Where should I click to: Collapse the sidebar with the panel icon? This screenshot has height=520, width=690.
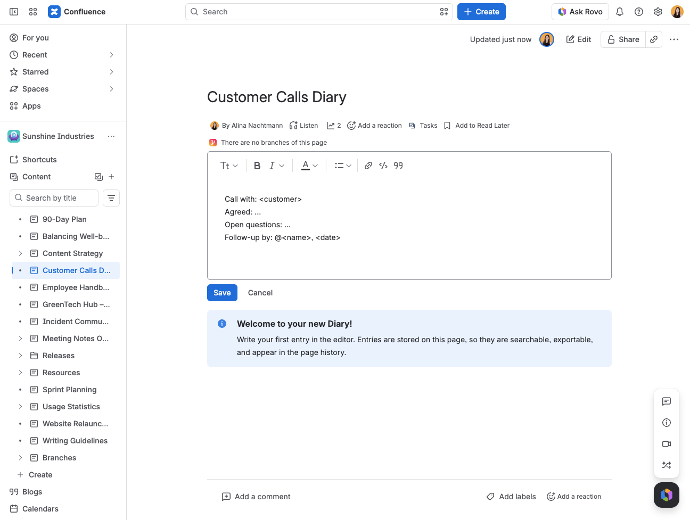tap(14, 12)
